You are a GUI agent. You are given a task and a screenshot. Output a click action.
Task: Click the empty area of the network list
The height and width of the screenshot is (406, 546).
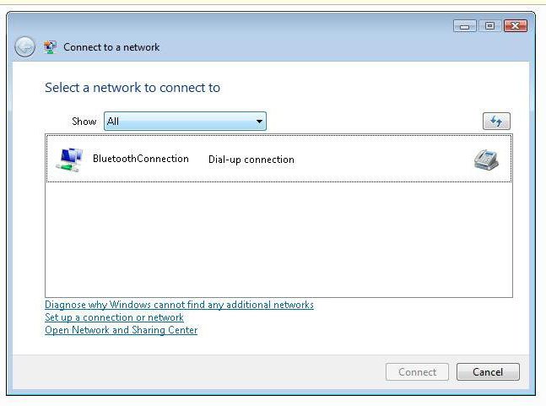coord(278,240)
